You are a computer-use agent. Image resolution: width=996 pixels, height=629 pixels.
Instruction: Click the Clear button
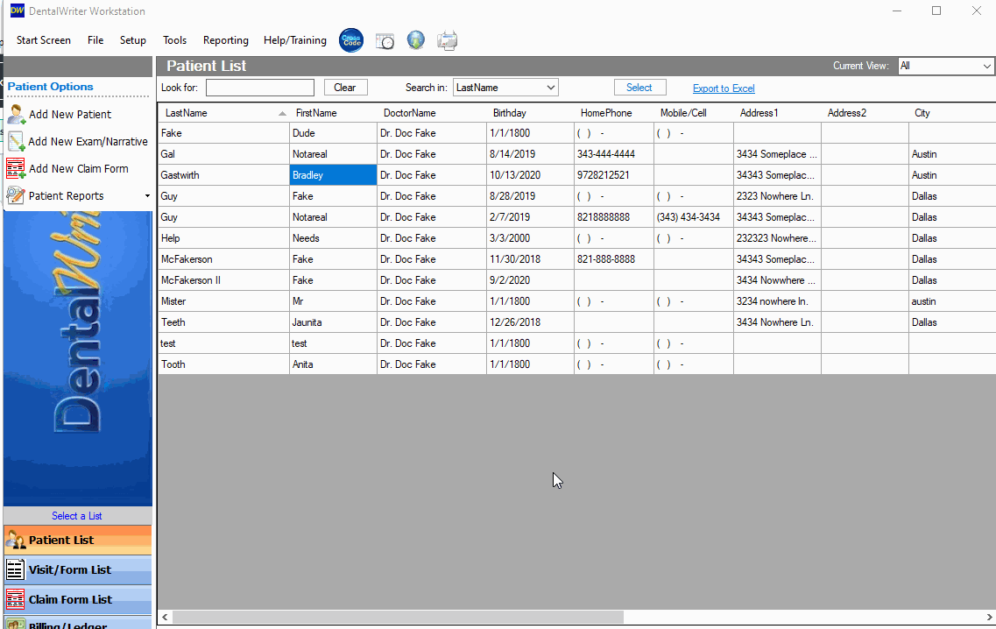[345, 88]
